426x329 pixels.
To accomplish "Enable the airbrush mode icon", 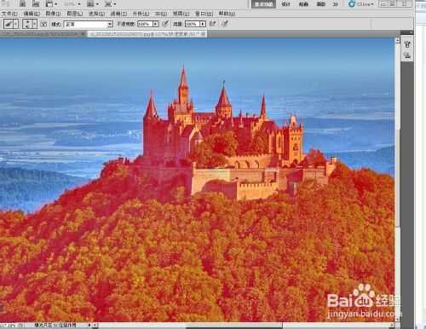I will (x=213, y=24).
